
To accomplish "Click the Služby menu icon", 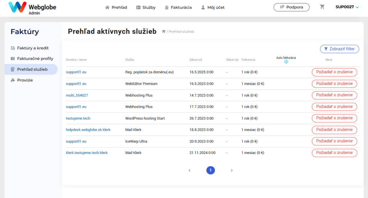I will tap(138, 8).
